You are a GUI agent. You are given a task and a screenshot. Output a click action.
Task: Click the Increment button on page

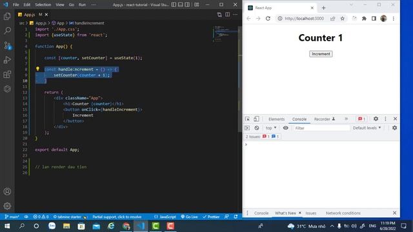point(321,54)
